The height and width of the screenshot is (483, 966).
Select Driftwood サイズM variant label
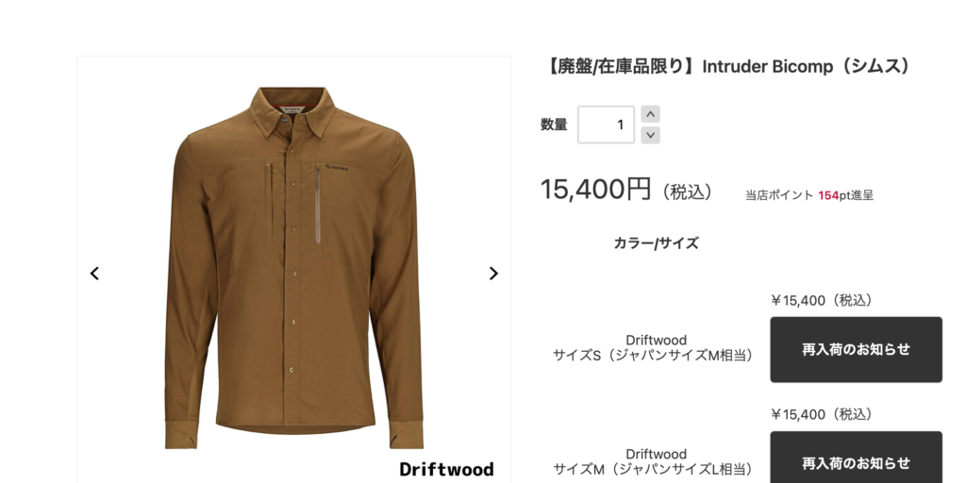[656, 462]
